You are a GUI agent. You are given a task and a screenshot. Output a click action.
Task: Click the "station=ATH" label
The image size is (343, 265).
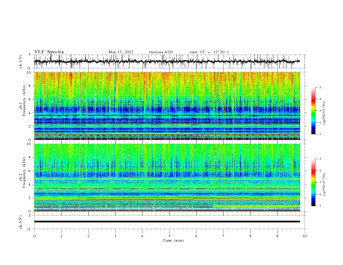tap(161, 52)
